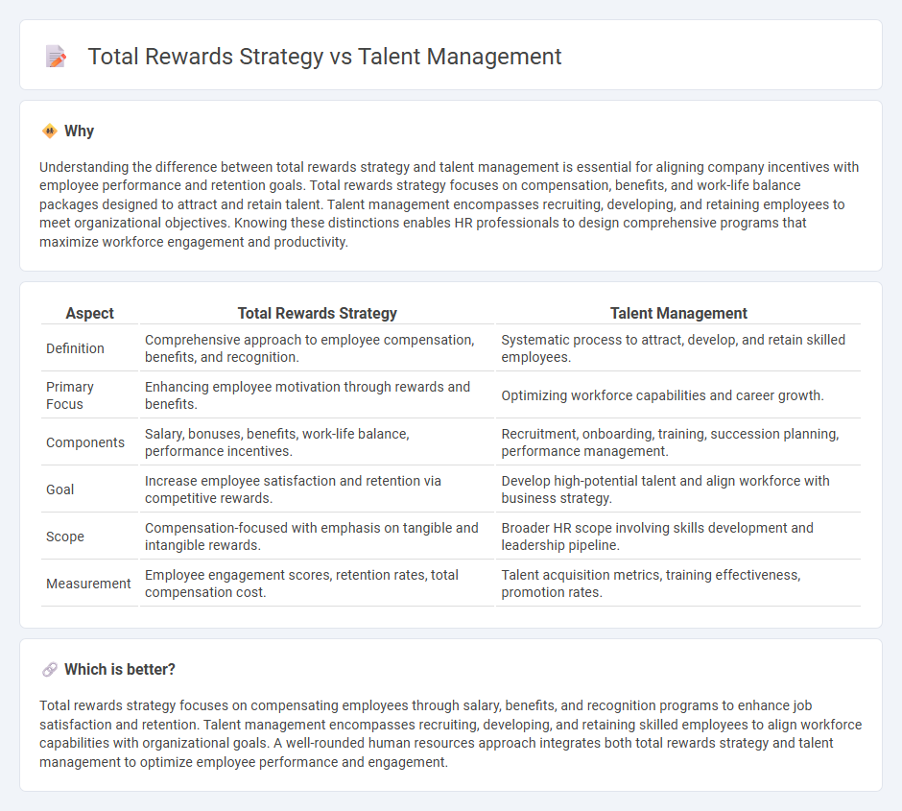Select the 'Definition' row label
Screen dimensions: 902x811
click(76, 348)
